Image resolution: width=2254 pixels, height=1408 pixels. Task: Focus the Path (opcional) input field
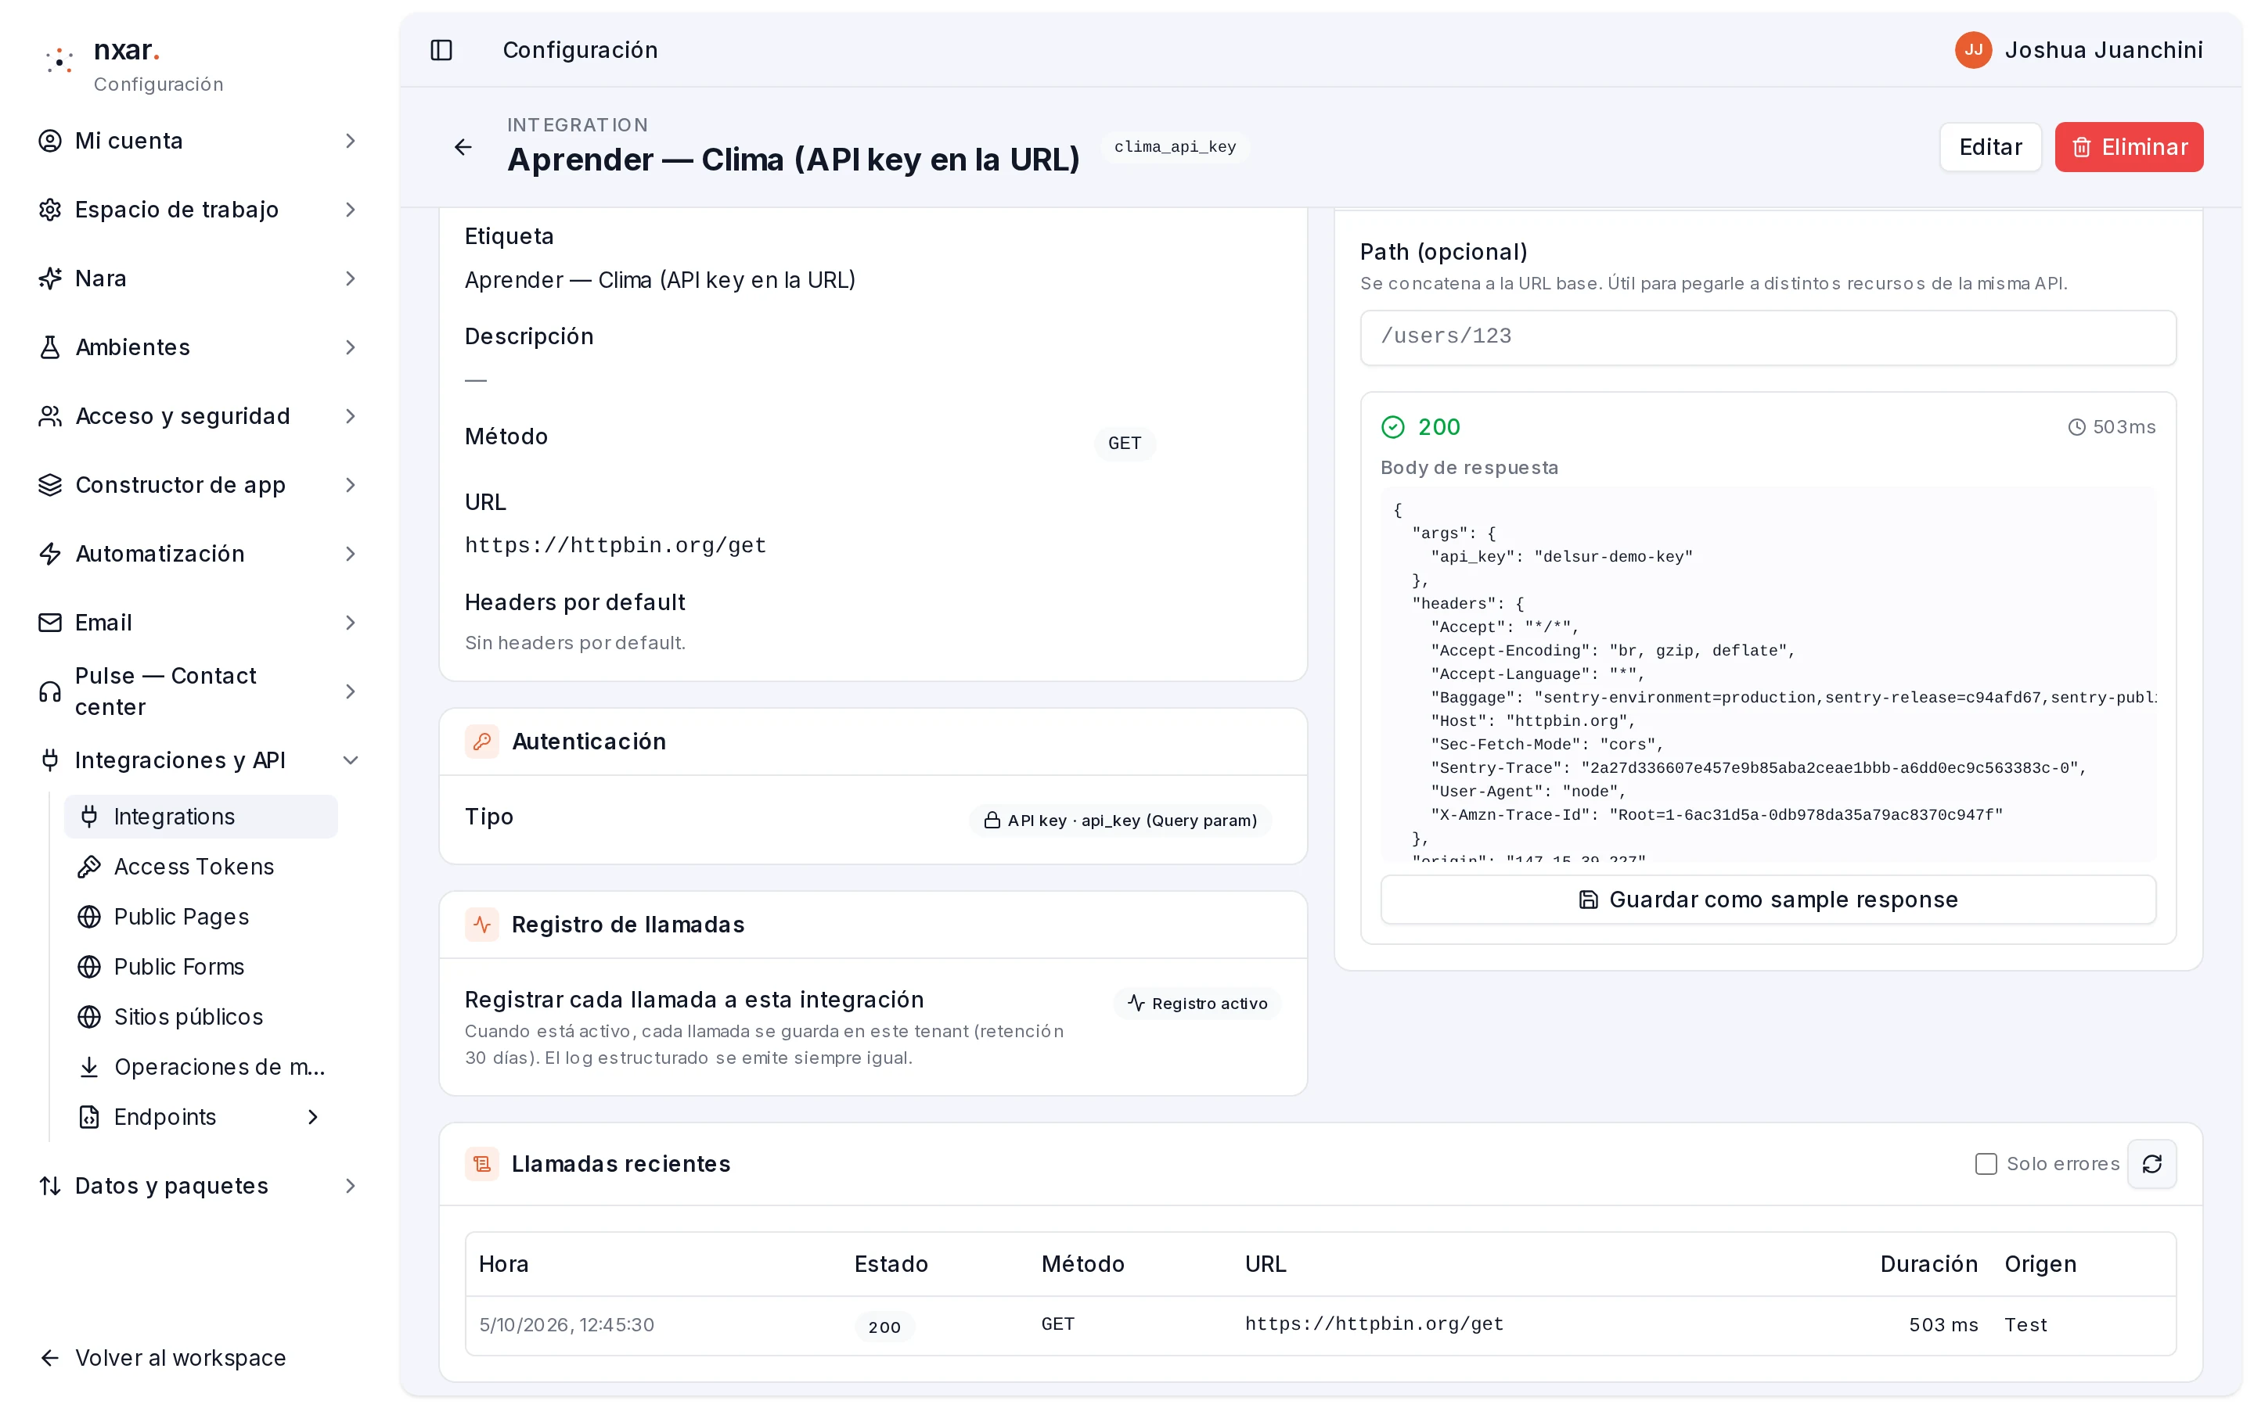click(x=1768, y=337)
